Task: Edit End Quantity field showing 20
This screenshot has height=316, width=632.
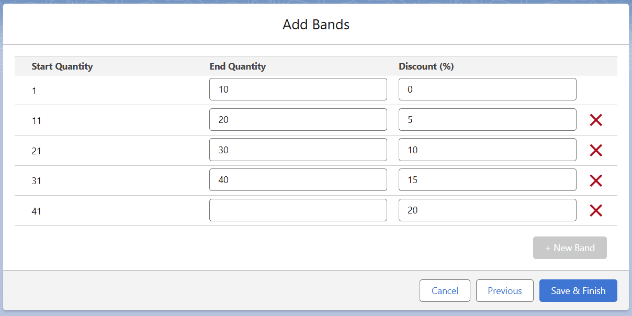Action: [x=298, y=120]
